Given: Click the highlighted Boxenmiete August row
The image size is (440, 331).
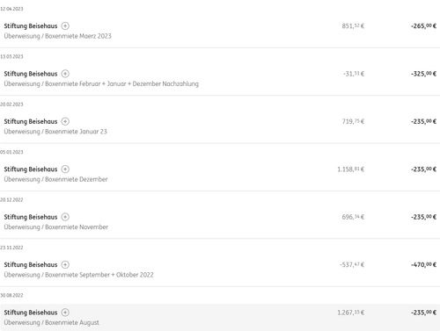Looking at the screenshot, I should point(220,317).
